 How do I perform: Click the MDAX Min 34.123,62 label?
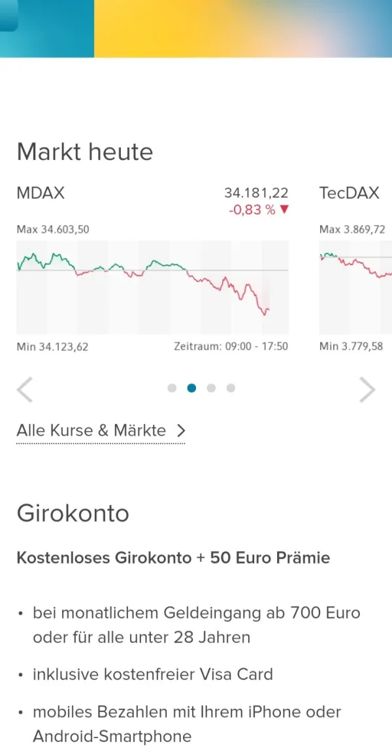(x=52, y=346)
